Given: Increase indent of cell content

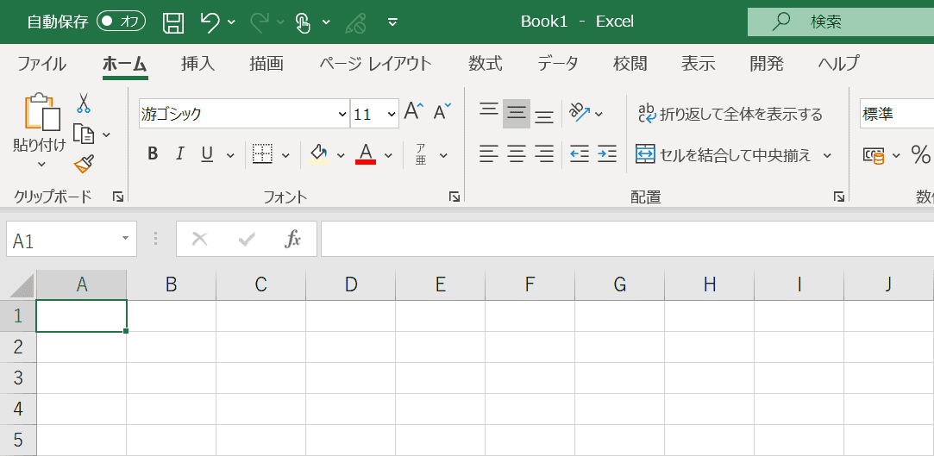Looking at the screenshot, I should 607,154.
